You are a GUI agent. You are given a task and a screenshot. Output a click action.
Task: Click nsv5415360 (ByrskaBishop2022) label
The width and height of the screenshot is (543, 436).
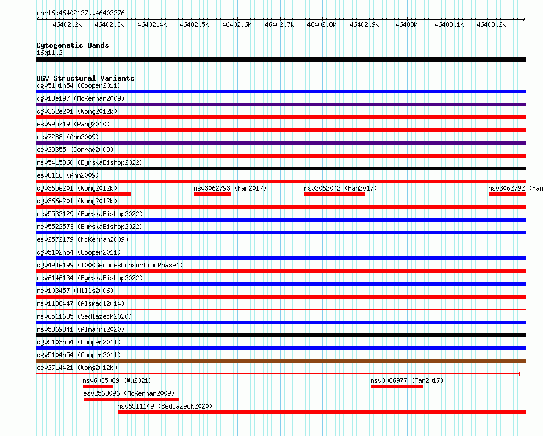click(x=90, y=162)
